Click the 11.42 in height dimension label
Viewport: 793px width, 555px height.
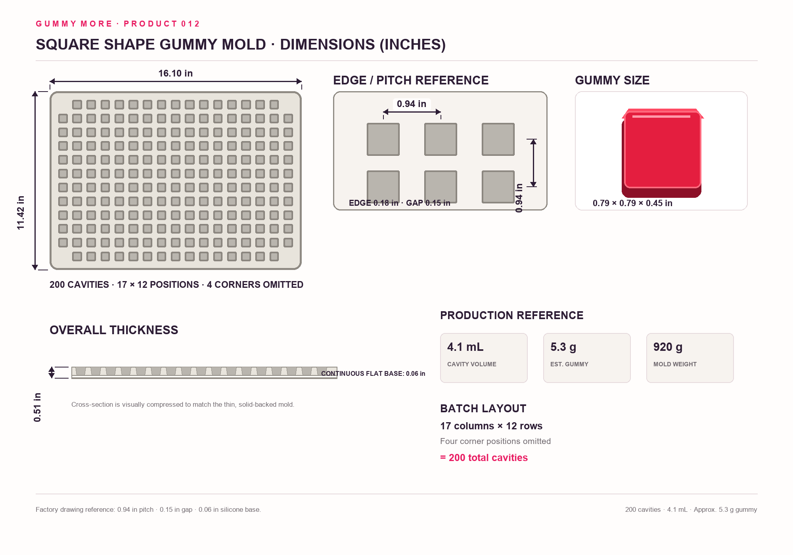pos(21,212)
